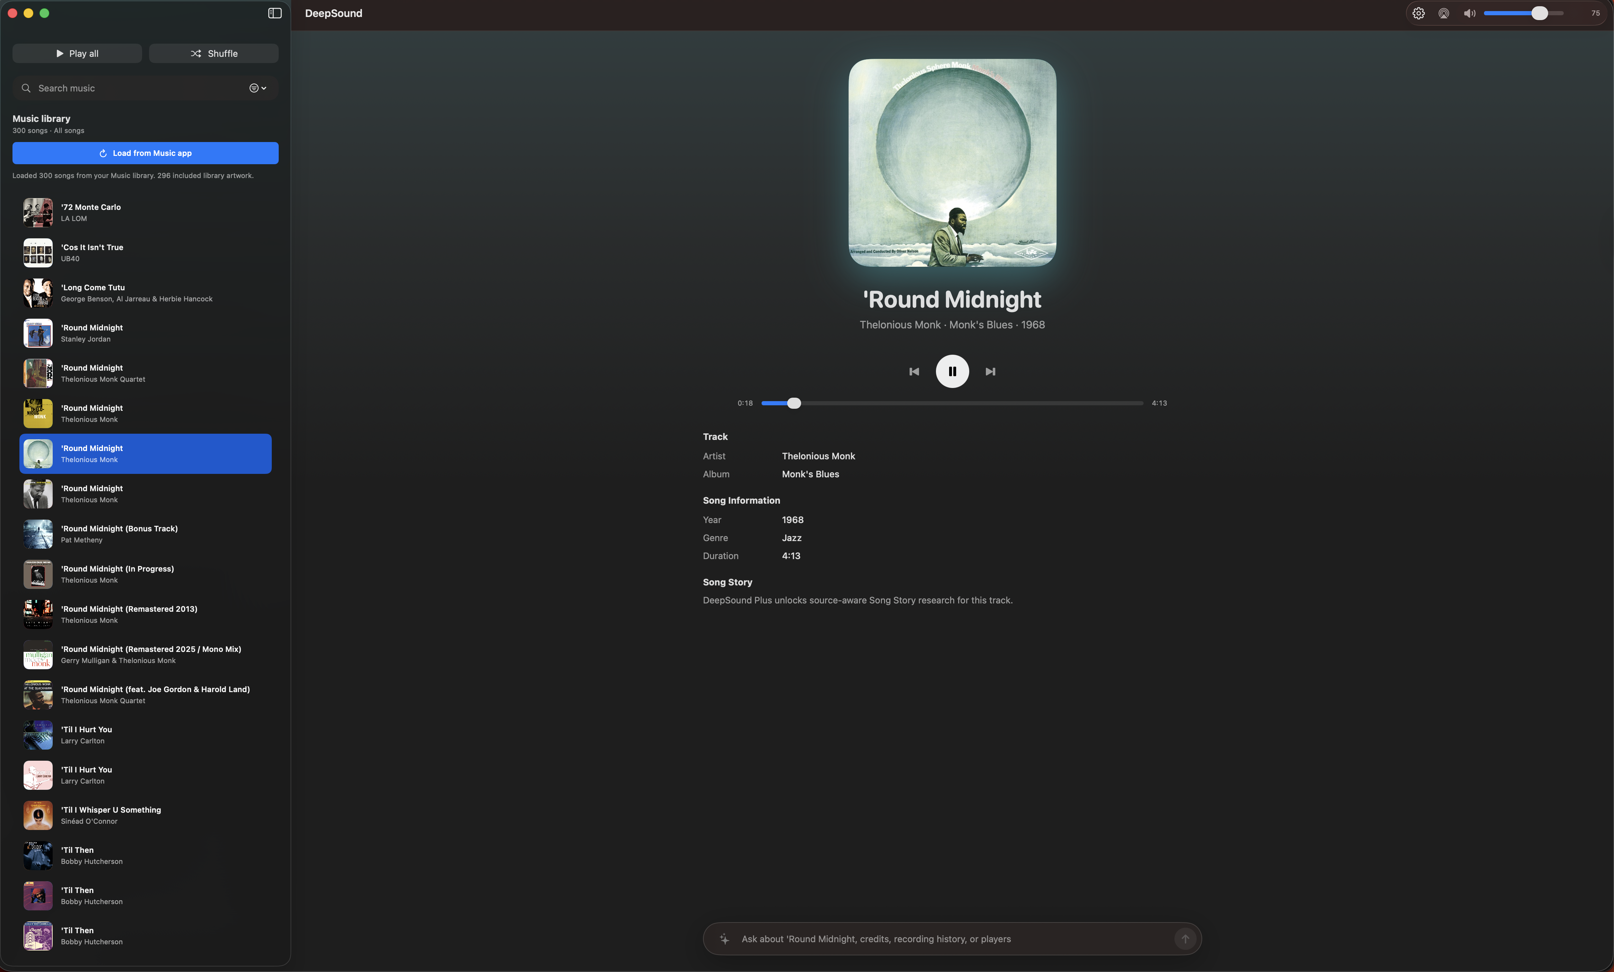Open the search filter dropdown
The image size is (1614, 972).
point(258,88)
